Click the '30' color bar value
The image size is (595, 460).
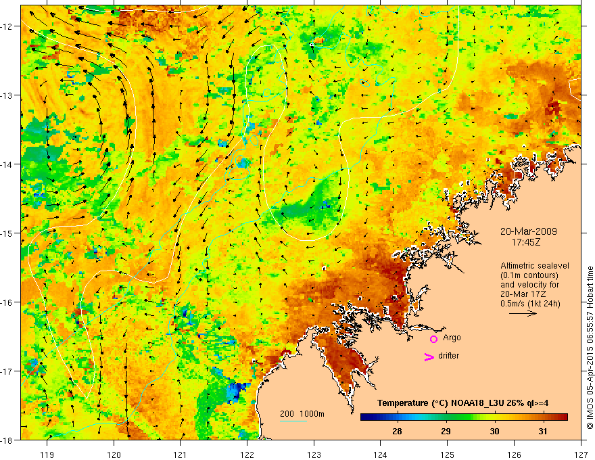click(x=494, y=431)
